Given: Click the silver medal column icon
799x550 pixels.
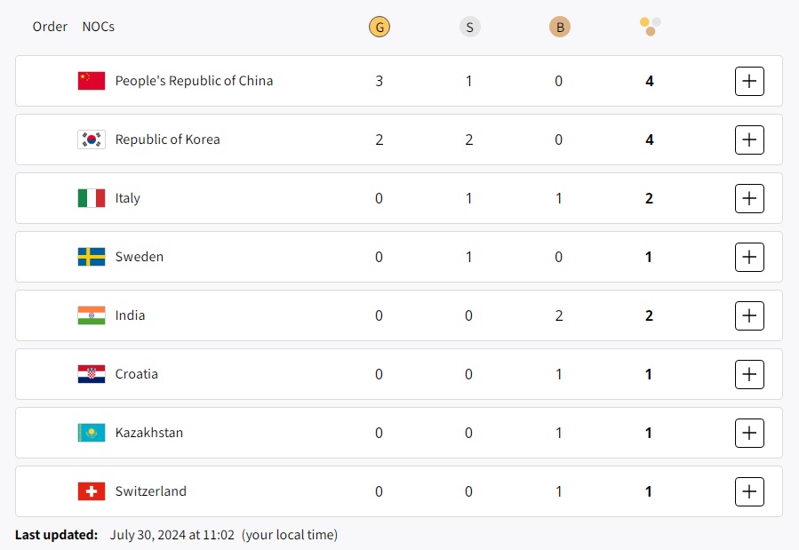Looking at the screenshot, I should 469,27.
